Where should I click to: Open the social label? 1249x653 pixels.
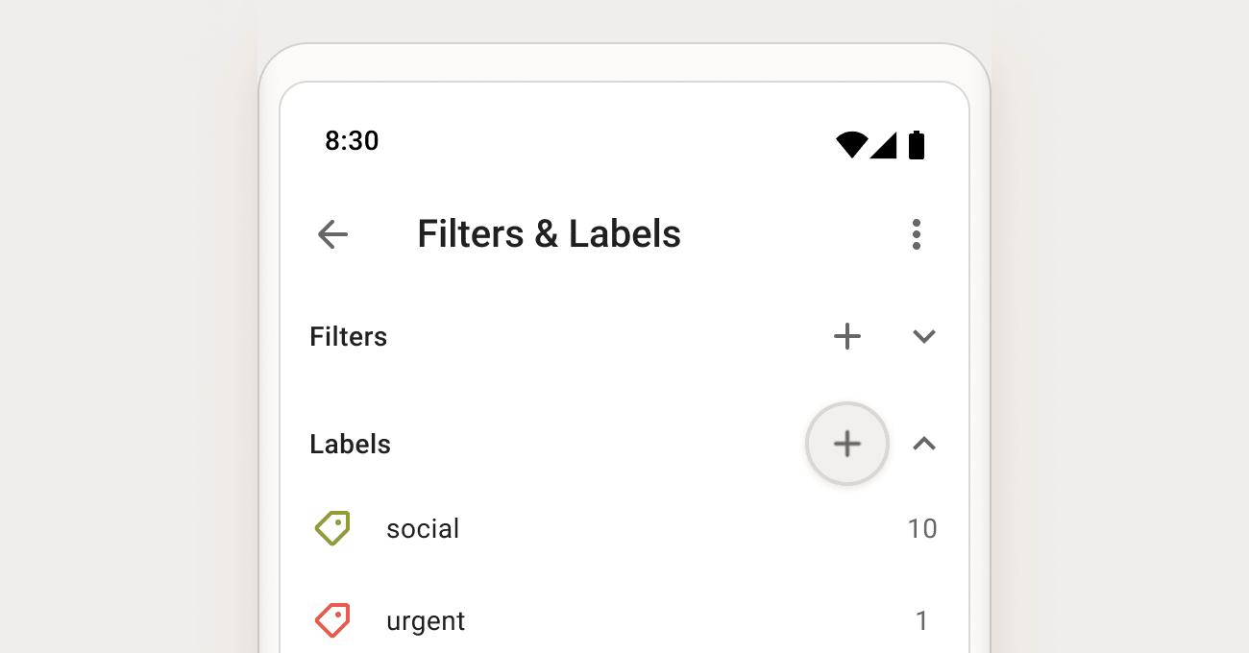(423, 528)
